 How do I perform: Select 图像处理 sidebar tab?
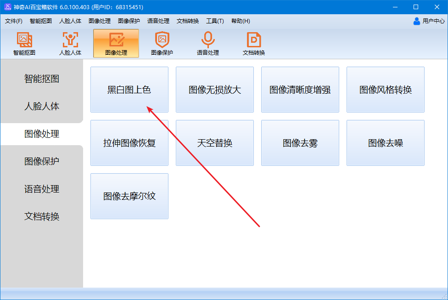point(42,134)
